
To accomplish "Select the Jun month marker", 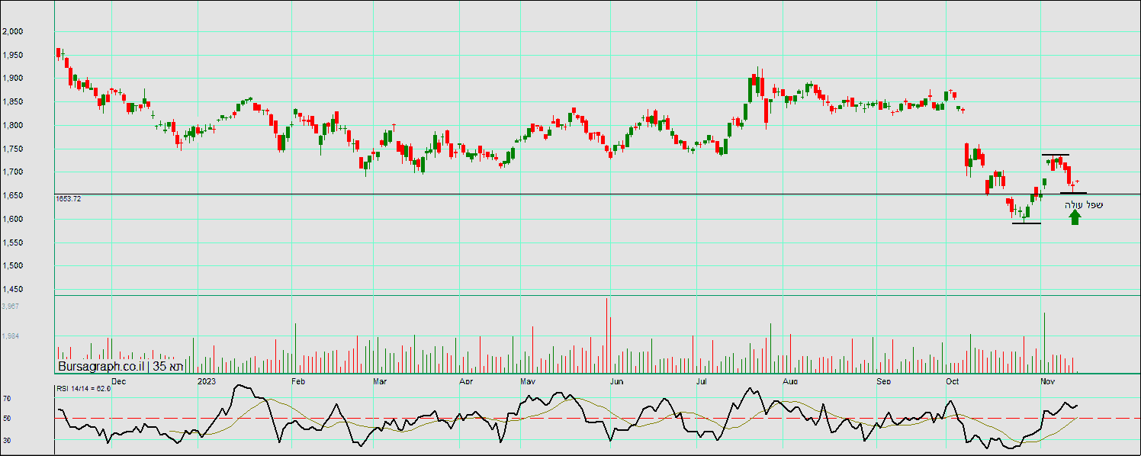I will (x=617, y=380).
